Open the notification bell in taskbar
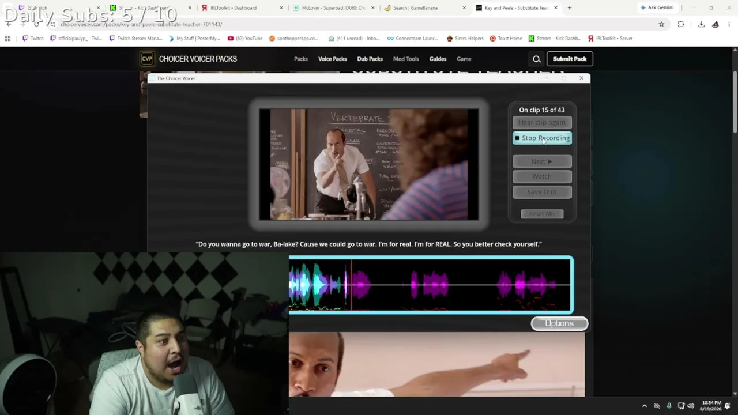 tap(728, 406)
